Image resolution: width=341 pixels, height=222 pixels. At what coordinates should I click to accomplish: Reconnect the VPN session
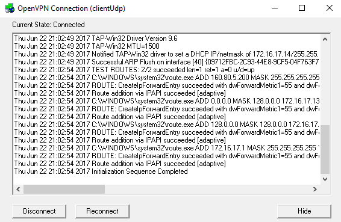[102, 211]
